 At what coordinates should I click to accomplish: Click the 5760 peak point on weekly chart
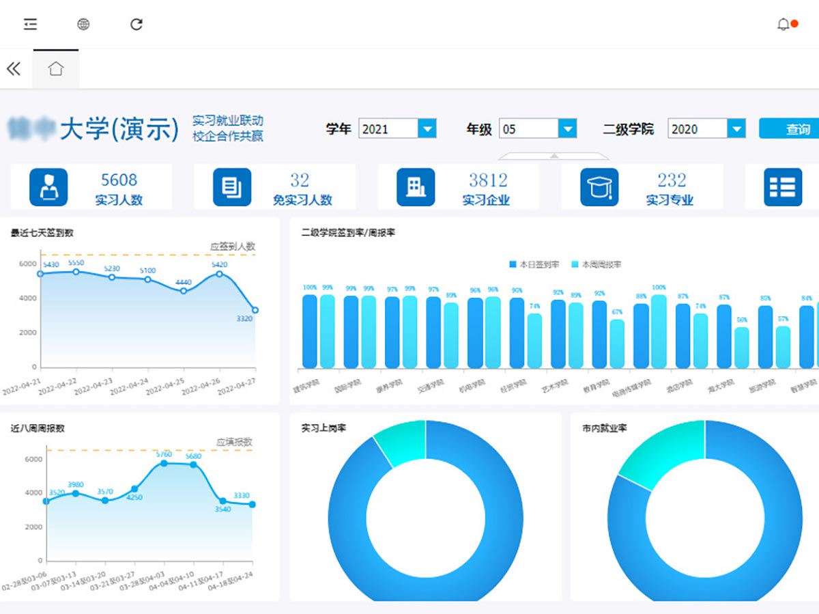(x=164, y=463)
